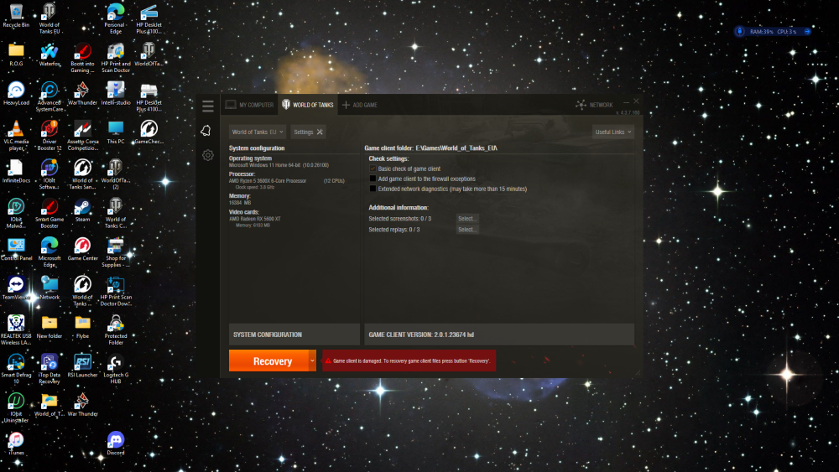The image size is (839, 472).
Task: Enable Add game client to firewall exceptions
Action: [373, 179]
